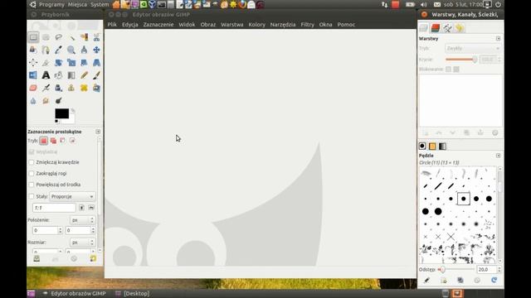
Task: Open the Edycja menu
Action: point(130,24)
